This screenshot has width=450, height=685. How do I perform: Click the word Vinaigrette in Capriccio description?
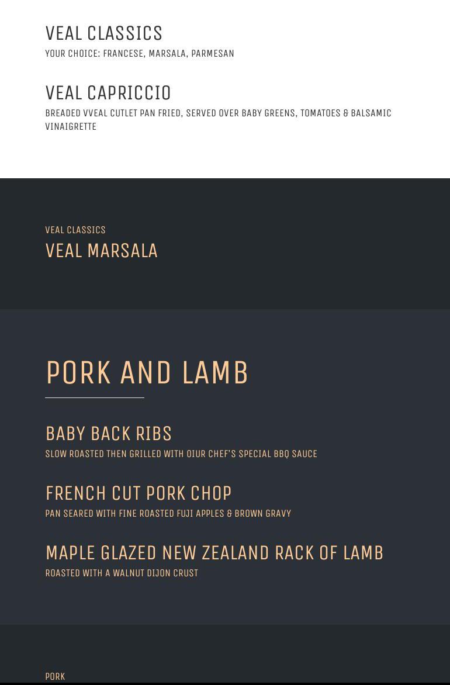coord(71,127)
